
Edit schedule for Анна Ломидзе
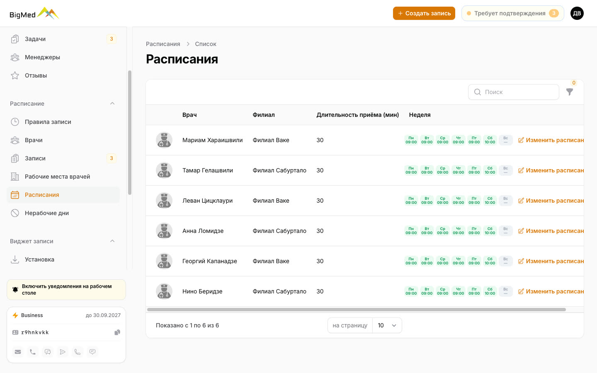click(551, 231)
